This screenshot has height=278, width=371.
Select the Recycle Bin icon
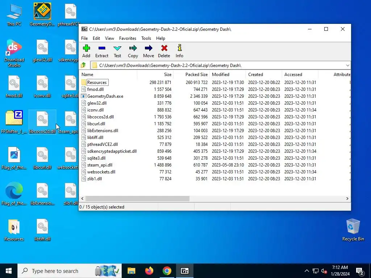tap(353, 230)
